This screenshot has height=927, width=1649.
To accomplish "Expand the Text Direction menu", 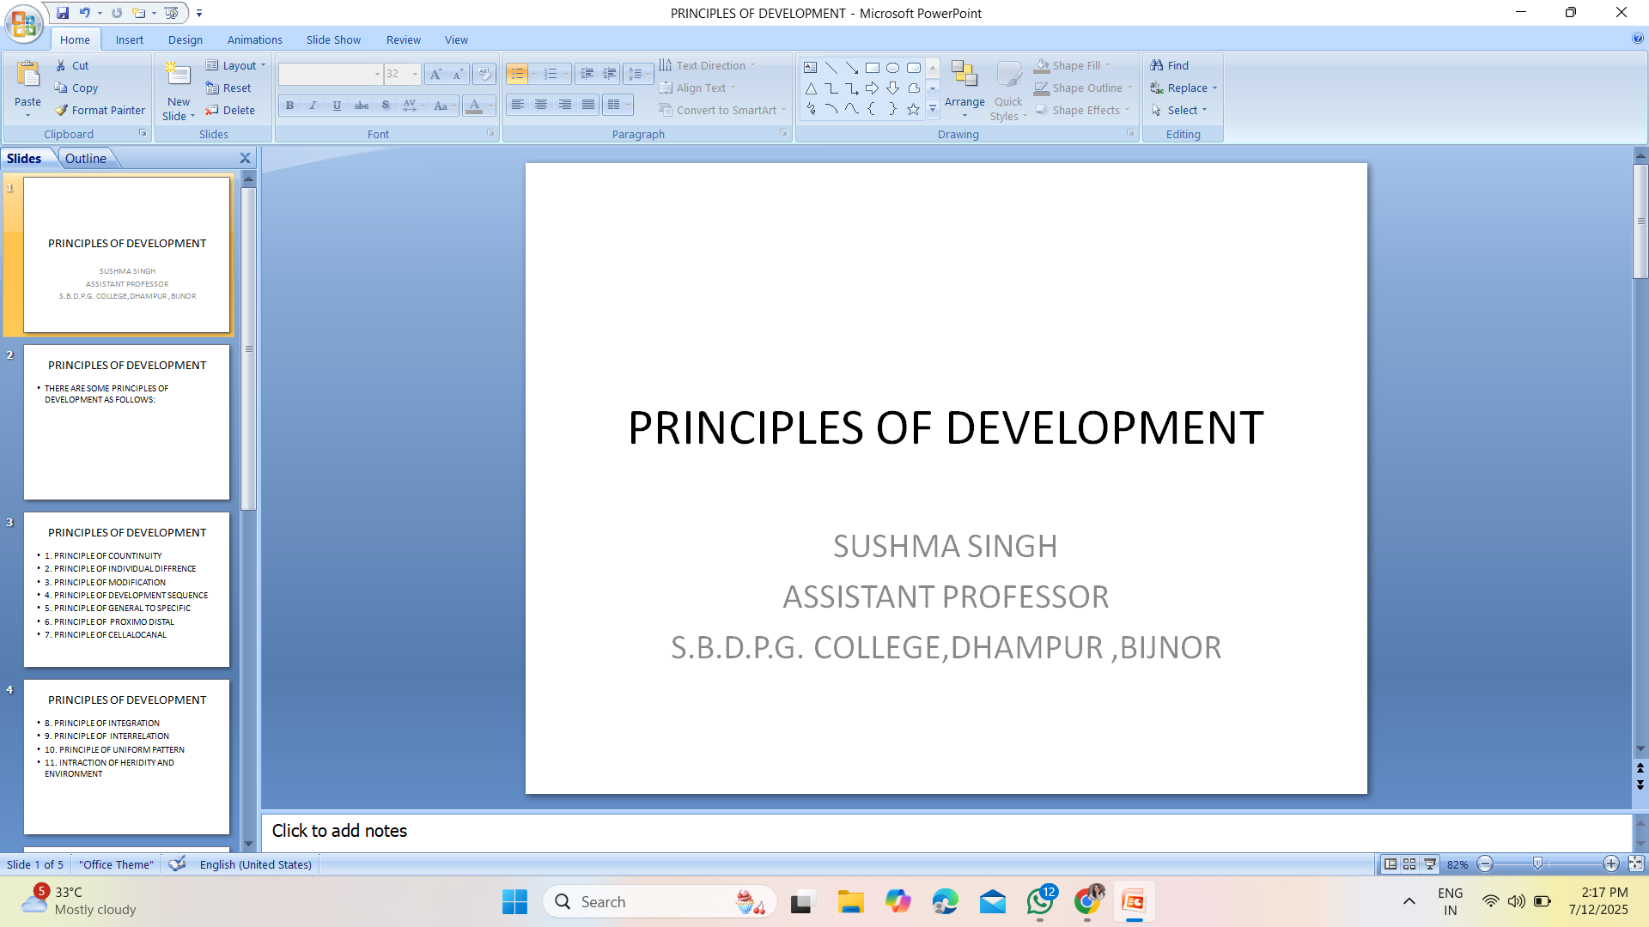I will point(708,65).
